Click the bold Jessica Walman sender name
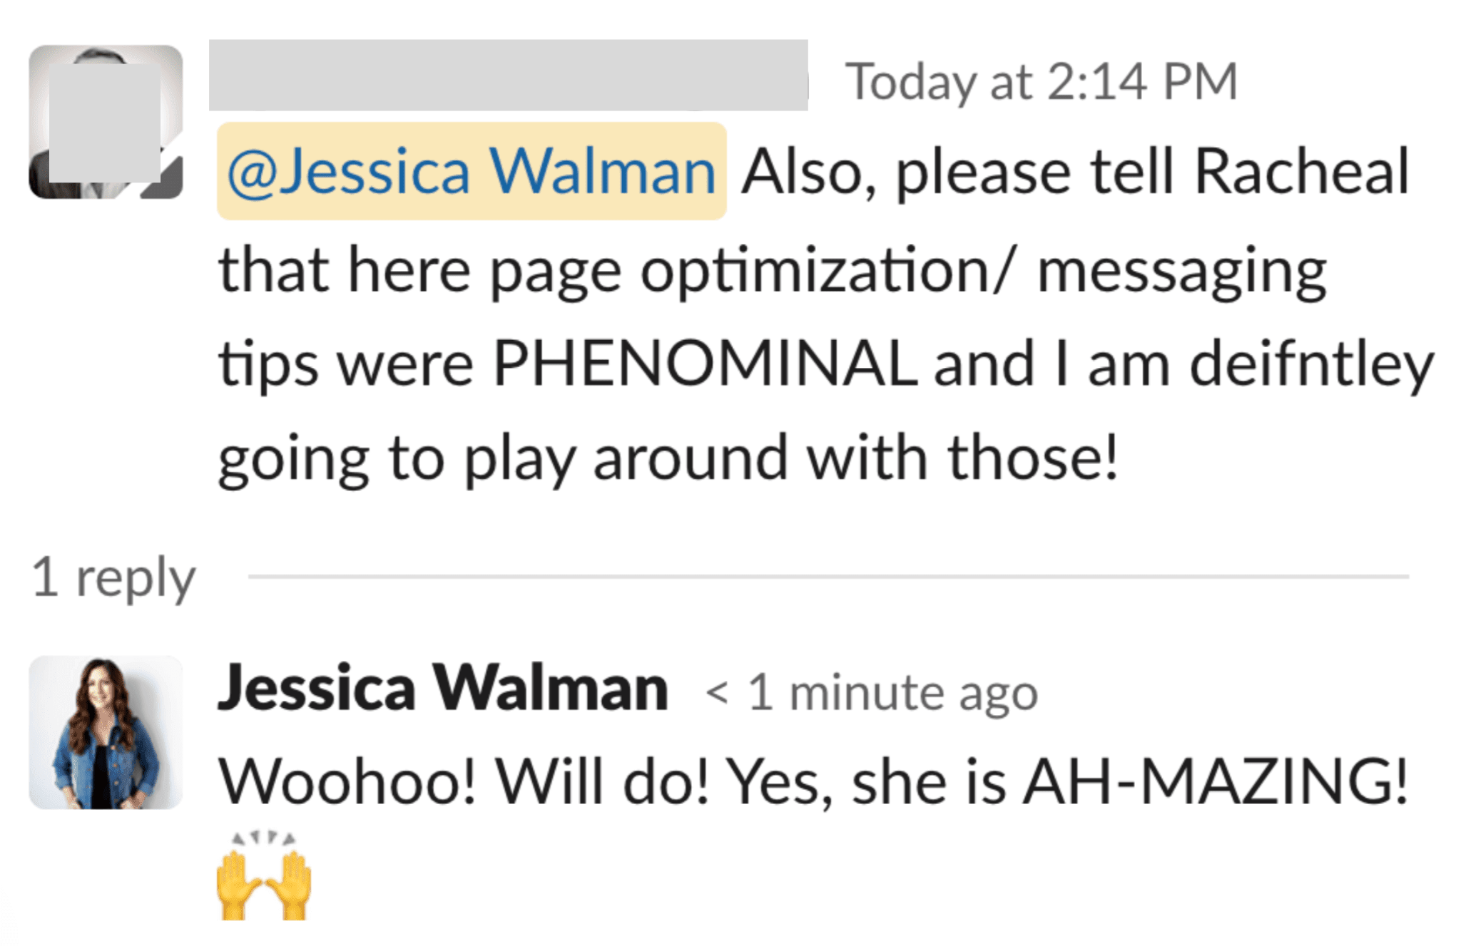 pos(442,689)
